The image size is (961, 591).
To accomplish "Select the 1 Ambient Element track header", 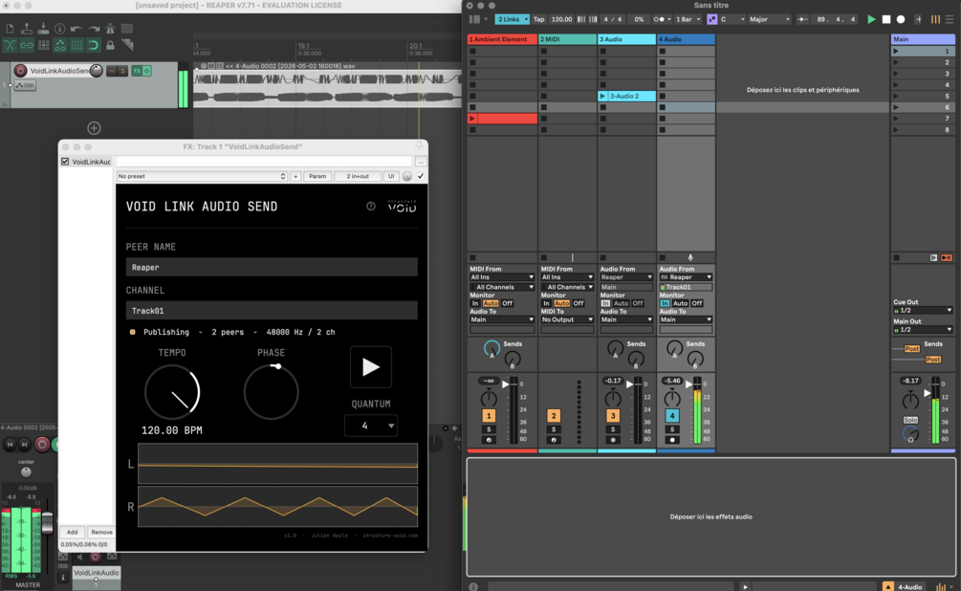I will [502, 39].
